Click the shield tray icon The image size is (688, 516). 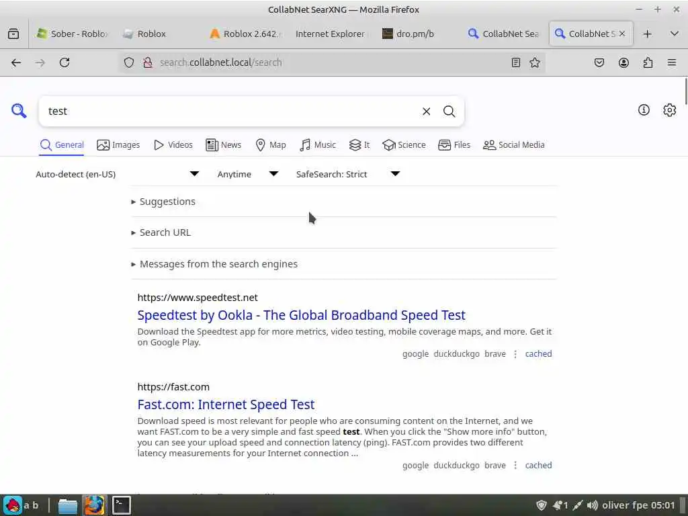pyautogui.click(x=542, y=505)
